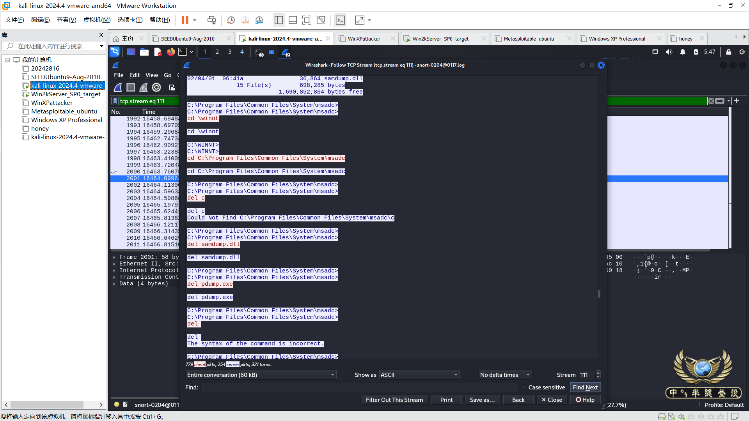Click into the Find text field

359,387
